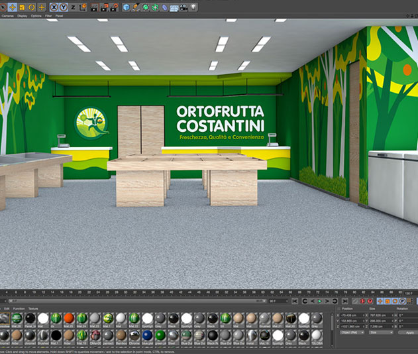
Task: Open the Size mode dropdown
Action: coord(381,332)
